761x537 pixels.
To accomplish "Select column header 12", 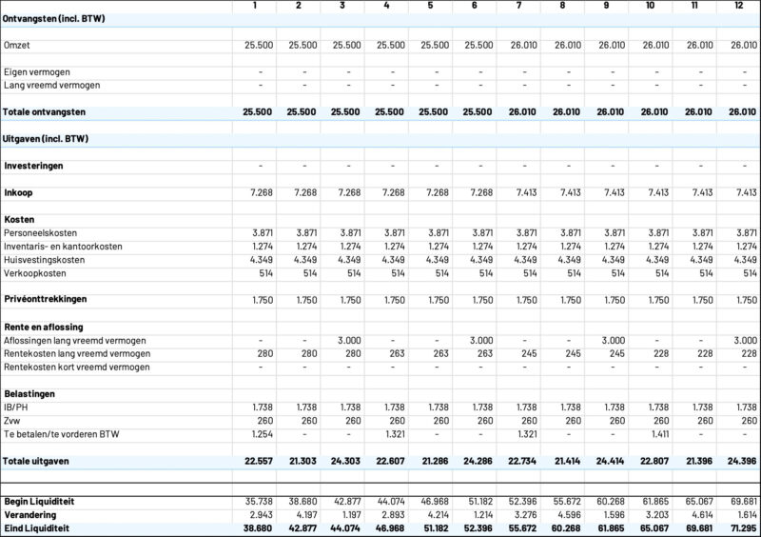I will (740, 7).
